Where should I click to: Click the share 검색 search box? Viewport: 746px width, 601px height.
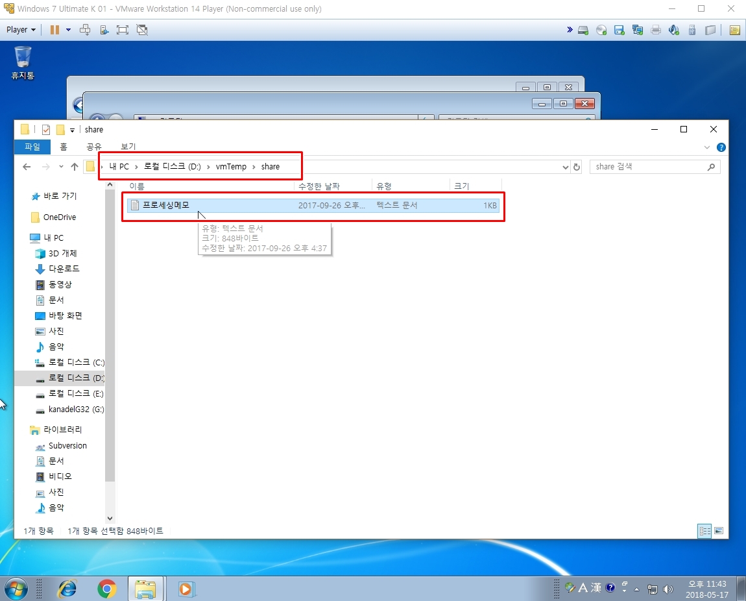point(655,167)
